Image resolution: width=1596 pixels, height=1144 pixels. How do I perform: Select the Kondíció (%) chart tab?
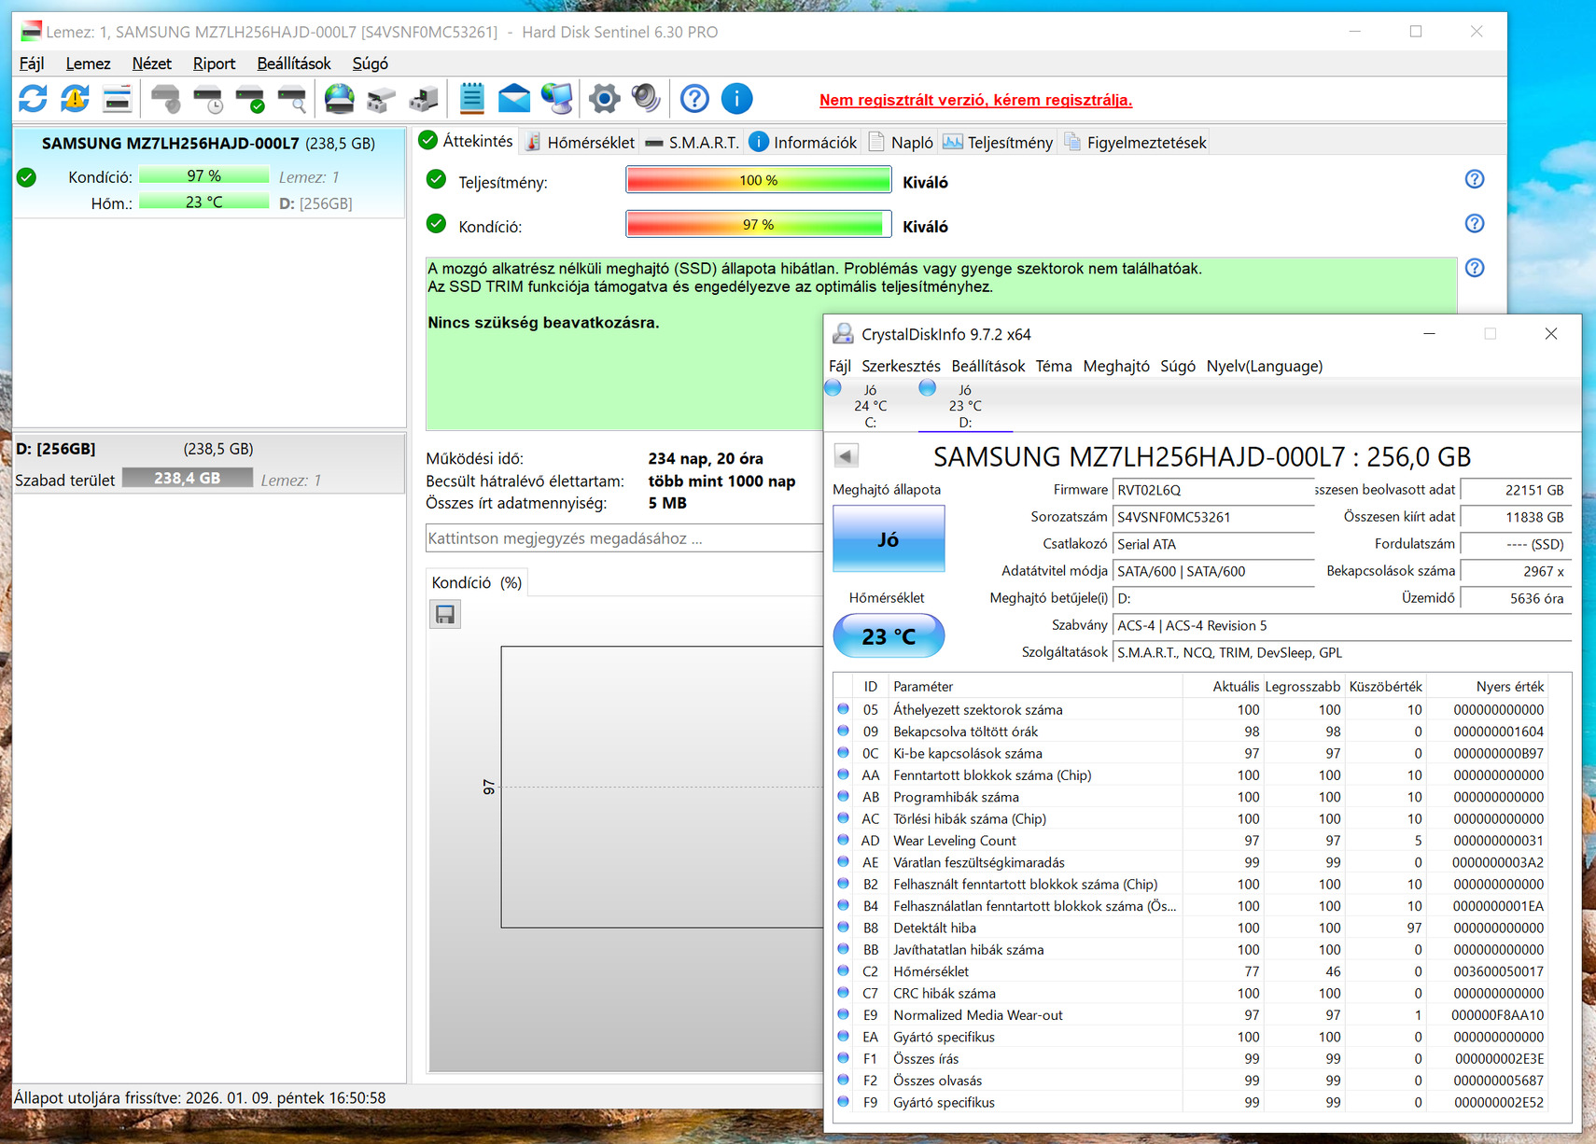[476, 583]
